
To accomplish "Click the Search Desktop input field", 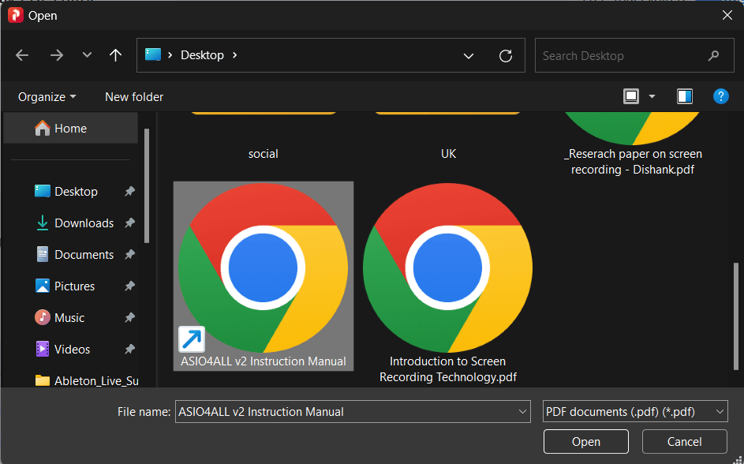I will pyautogui.click(x=619, y=56).
